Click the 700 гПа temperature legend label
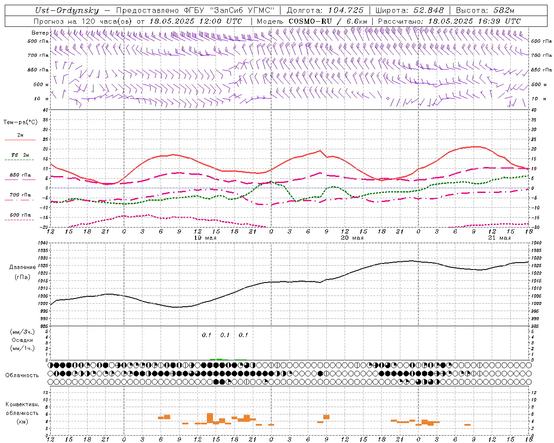The height and width of the screenshot is (443, 554). 20,195
